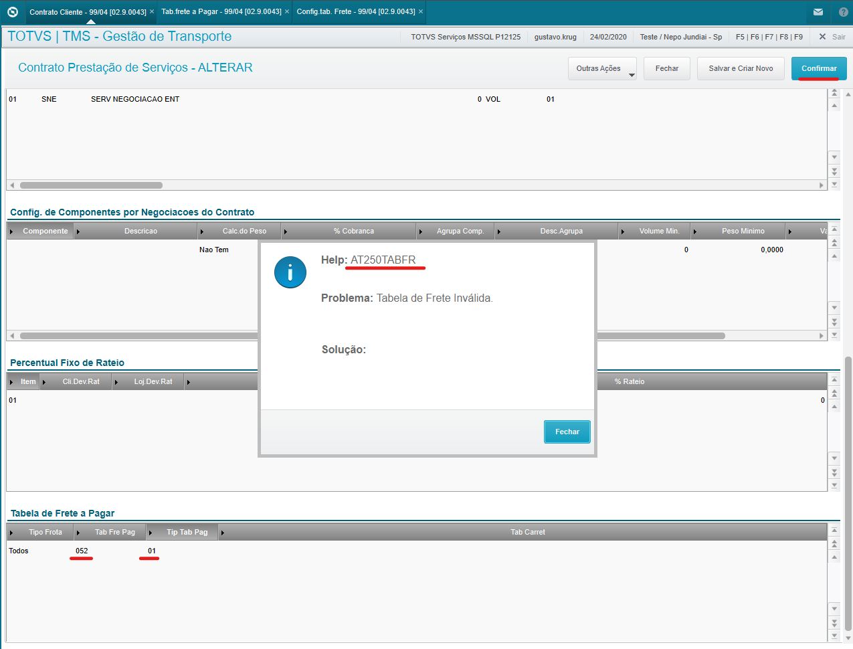Jump to last row in Percentual Fixo de Rateio grid
Viewport: 853px width, 649px height.
(x=834, y=485)
